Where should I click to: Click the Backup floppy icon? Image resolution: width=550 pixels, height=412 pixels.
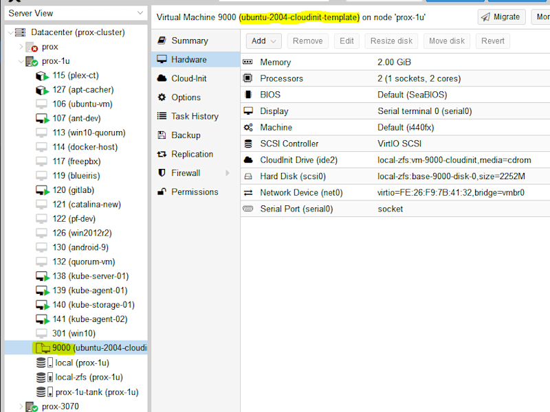pos(162,135)
